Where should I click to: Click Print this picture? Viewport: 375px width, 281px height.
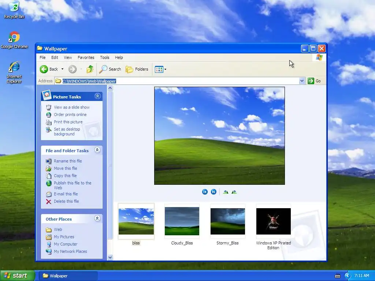pyautogui.click(x=68, y=122)
